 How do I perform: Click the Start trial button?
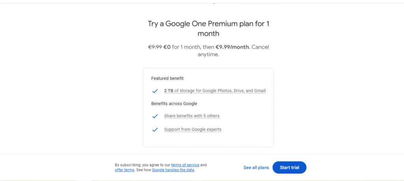[x=289, y=168]
